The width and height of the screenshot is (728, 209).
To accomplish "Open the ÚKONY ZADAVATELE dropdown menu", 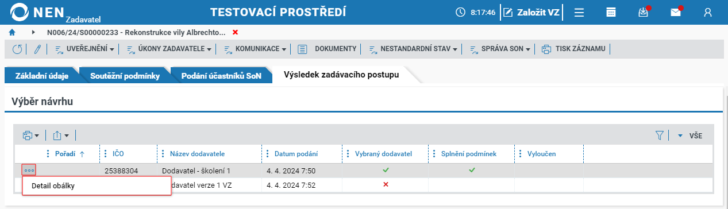I will (x=169, y=49).
